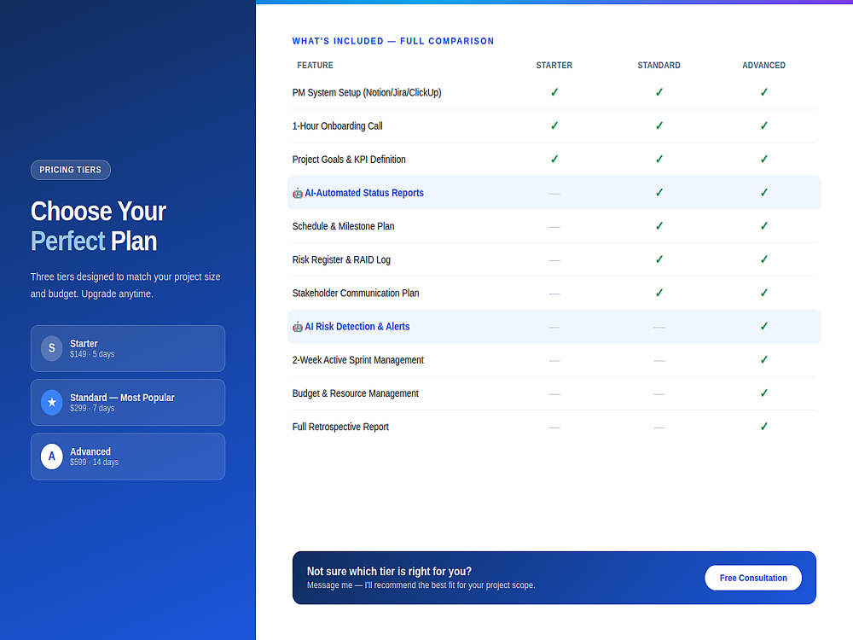This screenshot has width=853, height=640.
Task: Click Standard checkmark for Schedule & Milestone Plan
Action: click(x=659, y=226)
